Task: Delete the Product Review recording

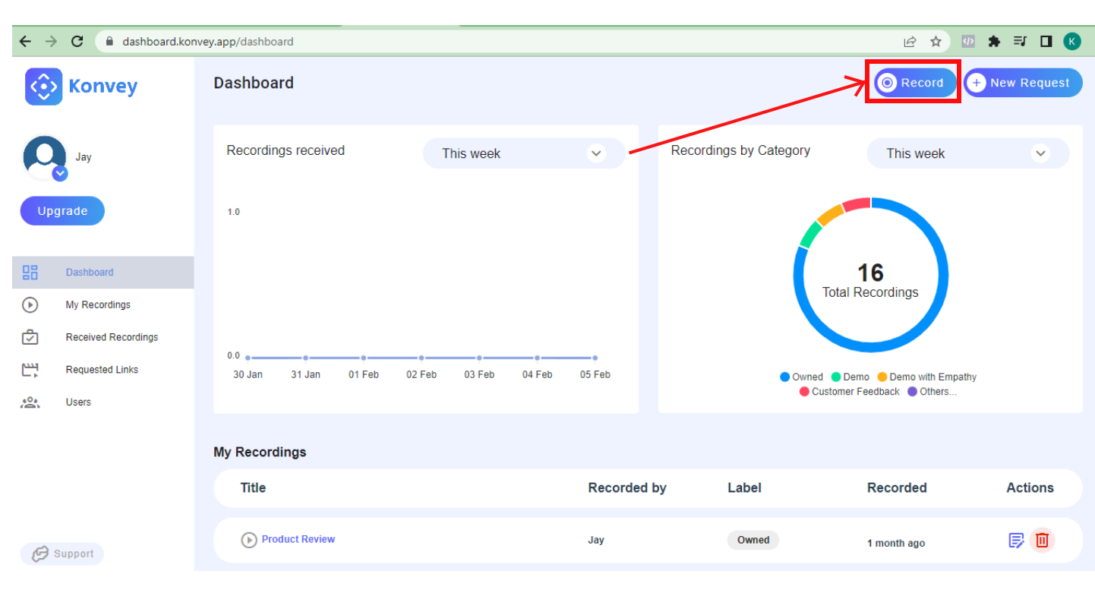Action: pos(1042,541)
